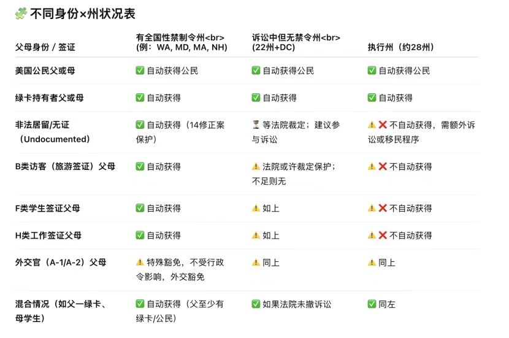509x338 pixels.
Task: Click the warning icon before 法院或许裁定保护
Action: (x=256, y=167)
